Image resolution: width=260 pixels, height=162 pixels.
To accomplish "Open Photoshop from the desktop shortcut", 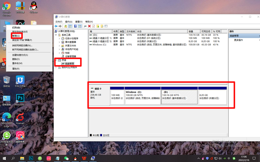I will click(x=19, y=98).
